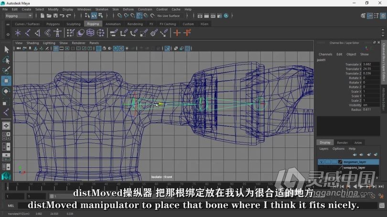
Task: Open the layer Options menu
Action: [x=338, y=148]
